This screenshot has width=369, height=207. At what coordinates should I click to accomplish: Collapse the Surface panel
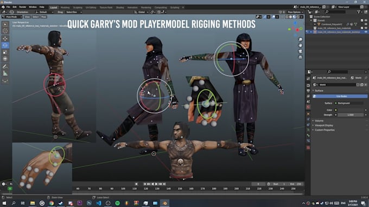click(x=319, y=91)
